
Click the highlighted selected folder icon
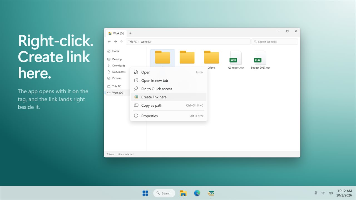pyautogui.click(x=162, y=57)
